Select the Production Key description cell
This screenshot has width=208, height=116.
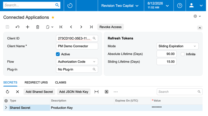tap(82, 108)
